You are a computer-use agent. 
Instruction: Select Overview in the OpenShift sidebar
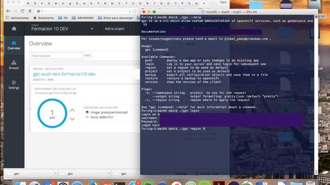pos(14,45)
